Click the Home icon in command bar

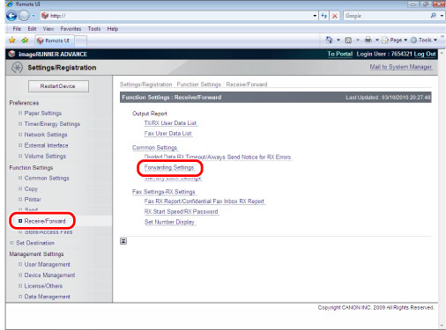[330, 40]
